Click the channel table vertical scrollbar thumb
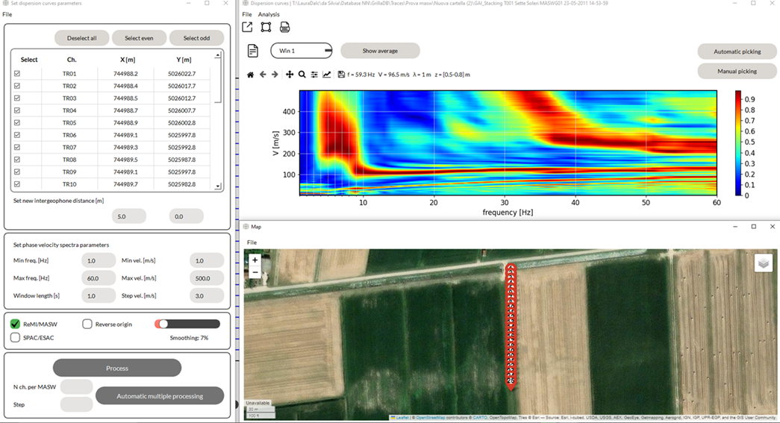The width and height of the screenshot is (780, 423). pos(218,81)
